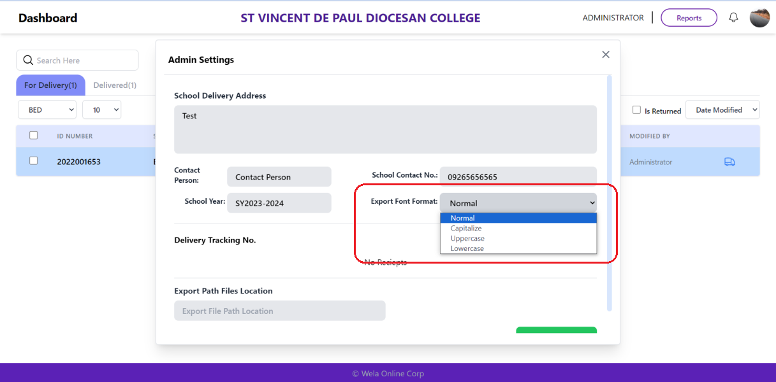Click the search magnifier icon

(x=27, y=60)
